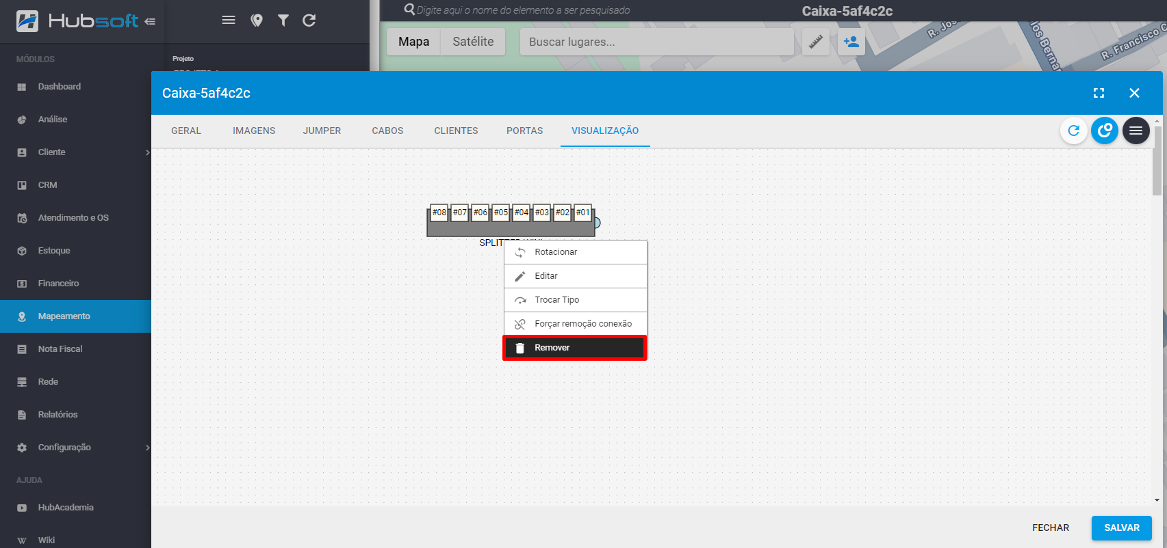The height and width of the screenshot is (548, 1167).
Task: Open the hamburger list icon in the map toolbar
Action: pyautogui.click(x=229, y=20)
